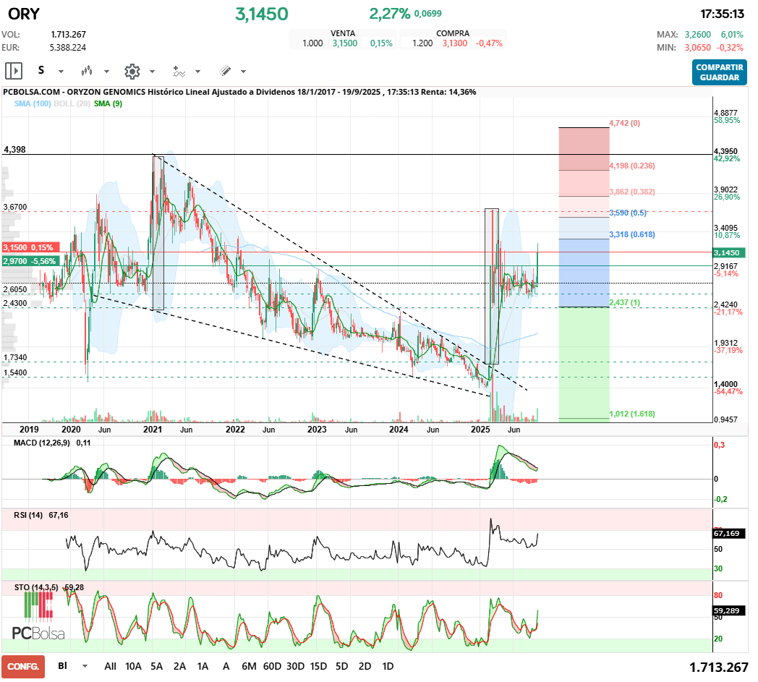This screenshot has width=758, height=682.
Task: Click the RSI (14) indicator label
Action: click(28, 515)
